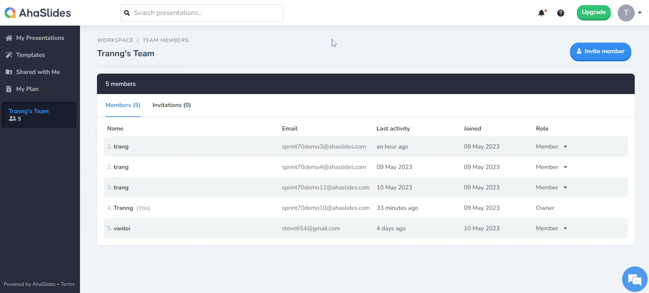Switch to the Invitations (0) tab
Screen dimensions: 649x293
pos(172,105)
